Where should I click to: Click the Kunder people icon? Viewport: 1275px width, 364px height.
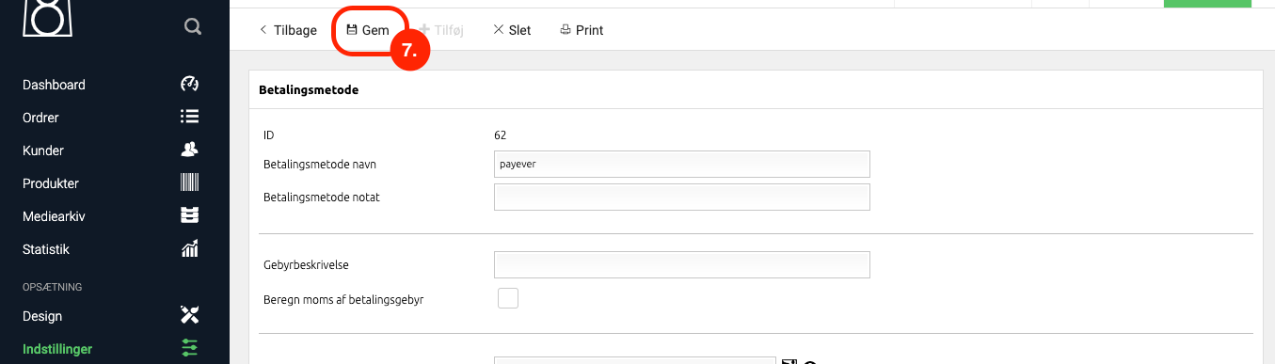pyautogui.click(x=189, y=150)
